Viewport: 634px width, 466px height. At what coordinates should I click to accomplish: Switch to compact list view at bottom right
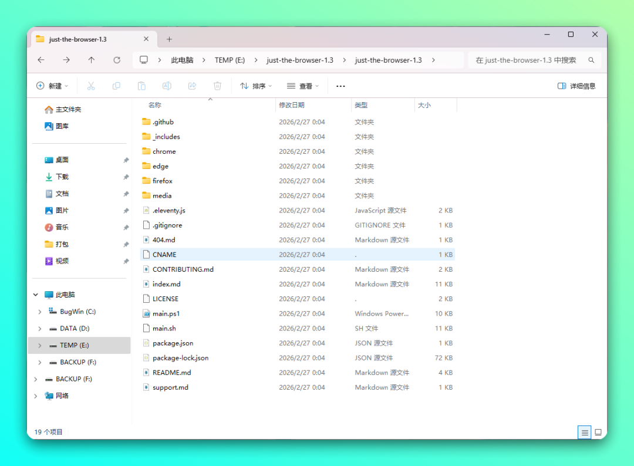point(584,432)
